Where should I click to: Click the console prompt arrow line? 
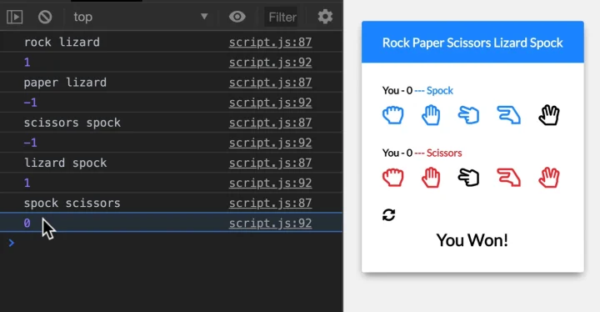(172, 243)
